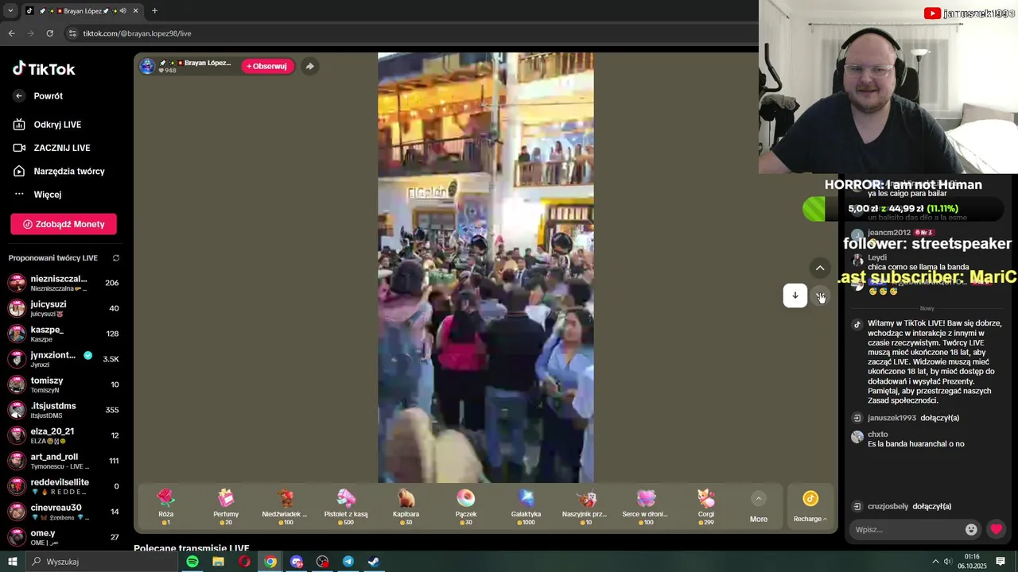Open jynxziont... creator LIVE
The image size is (1018, 572).
(64, 359)
